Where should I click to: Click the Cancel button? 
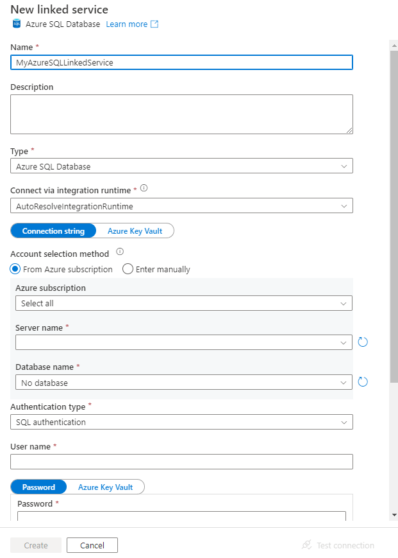tap(92, 545)
